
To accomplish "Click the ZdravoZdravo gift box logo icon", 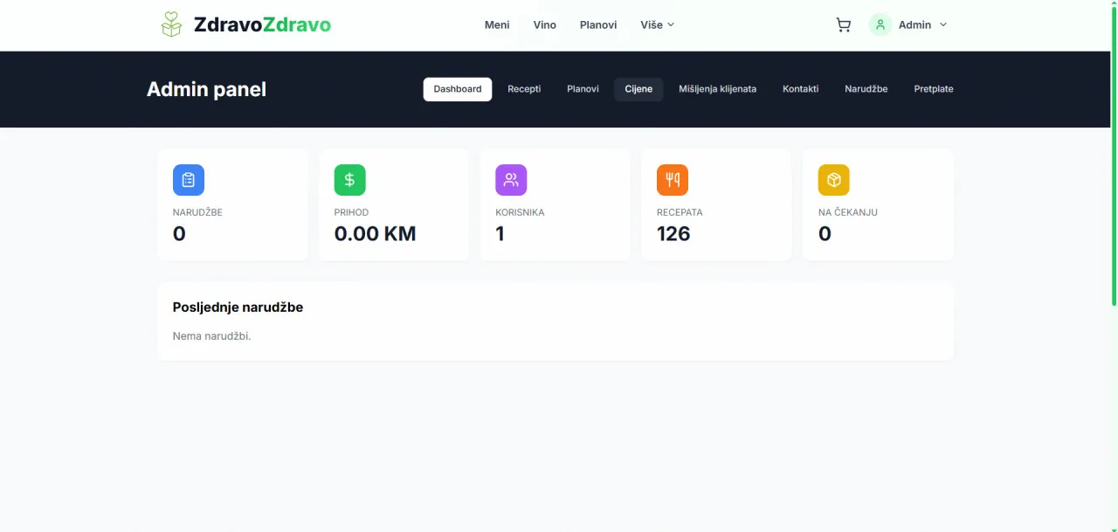I will click(172, 24).
